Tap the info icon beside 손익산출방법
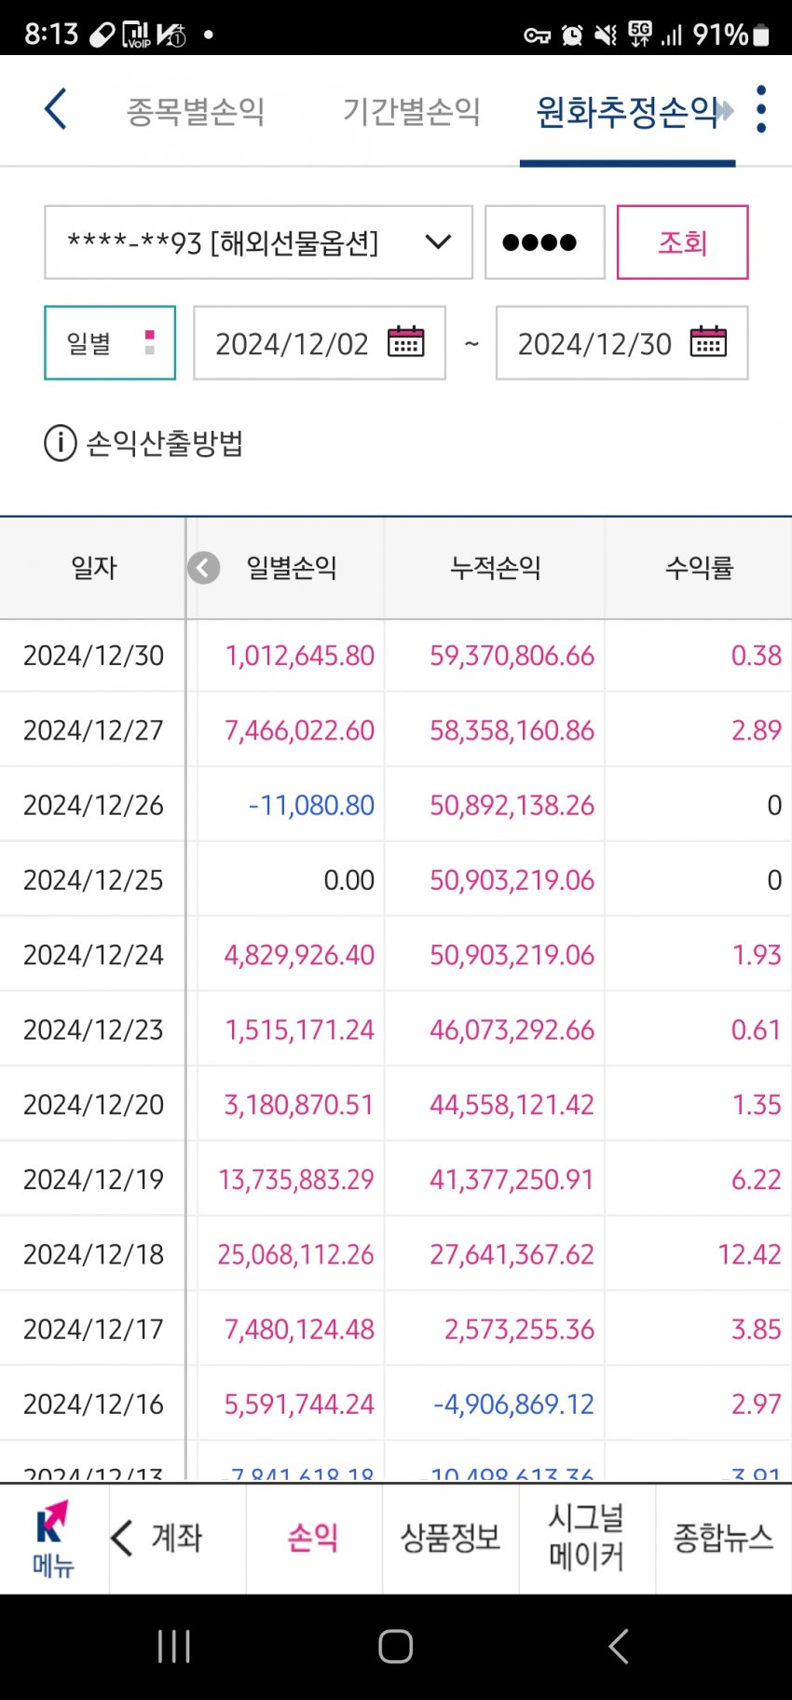 pos(61,443)
